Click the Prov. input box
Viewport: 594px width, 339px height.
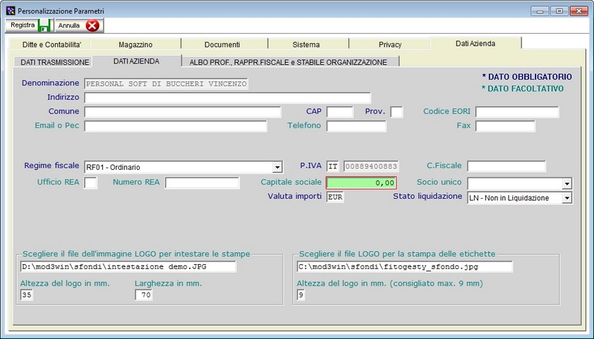click(396, 112)
